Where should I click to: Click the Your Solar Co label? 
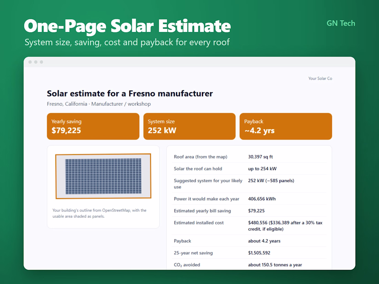320,78
